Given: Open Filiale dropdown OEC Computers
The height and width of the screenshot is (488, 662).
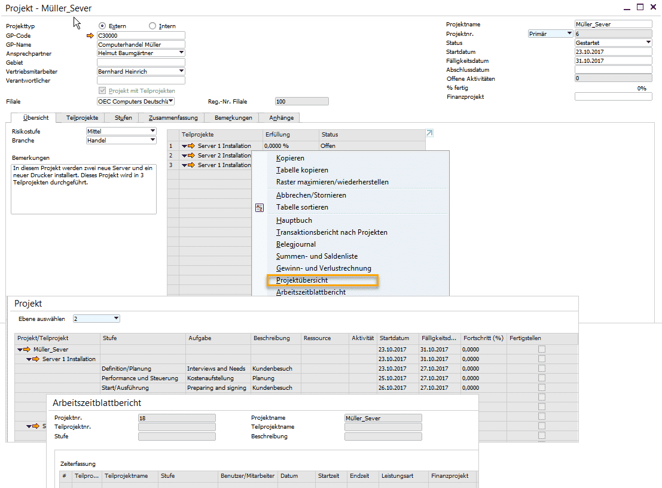Looking at the screenshot, I should (171, 101).
